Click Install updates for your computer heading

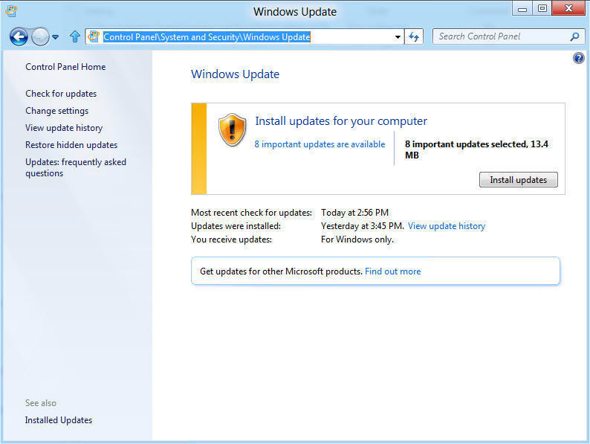341,121
